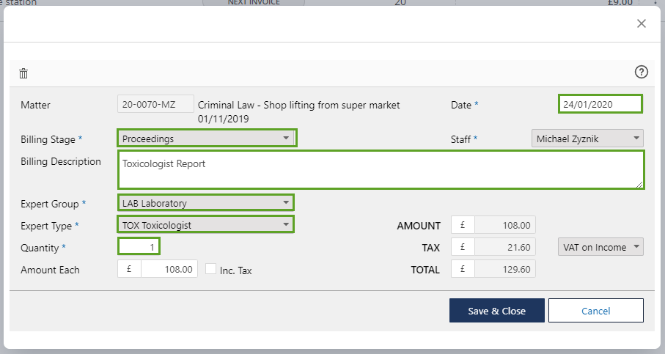Open help via question mark icon
Image resolution: width=665 pixels, height=354 pixels.
(x=642, y=72)
